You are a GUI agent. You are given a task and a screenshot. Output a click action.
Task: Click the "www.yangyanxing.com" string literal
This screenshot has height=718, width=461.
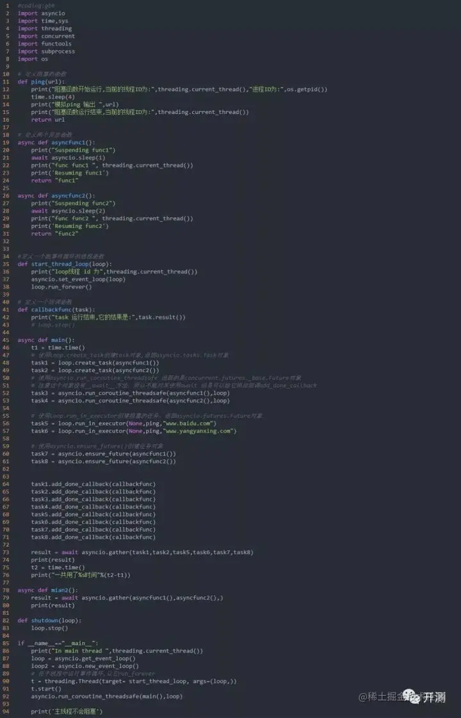(197, 431)
